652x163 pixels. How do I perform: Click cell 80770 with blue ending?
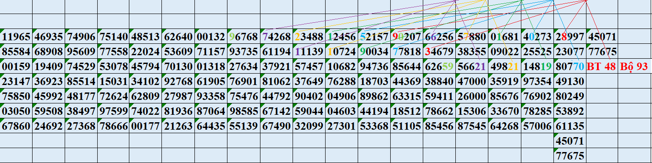coord(570,67)
